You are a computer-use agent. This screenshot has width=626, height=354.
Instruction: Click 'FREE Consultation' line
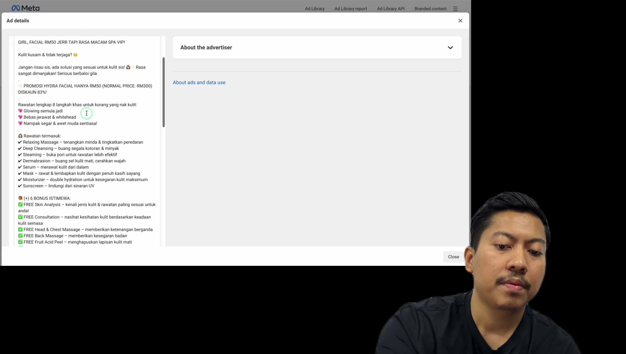pos(84,220)
